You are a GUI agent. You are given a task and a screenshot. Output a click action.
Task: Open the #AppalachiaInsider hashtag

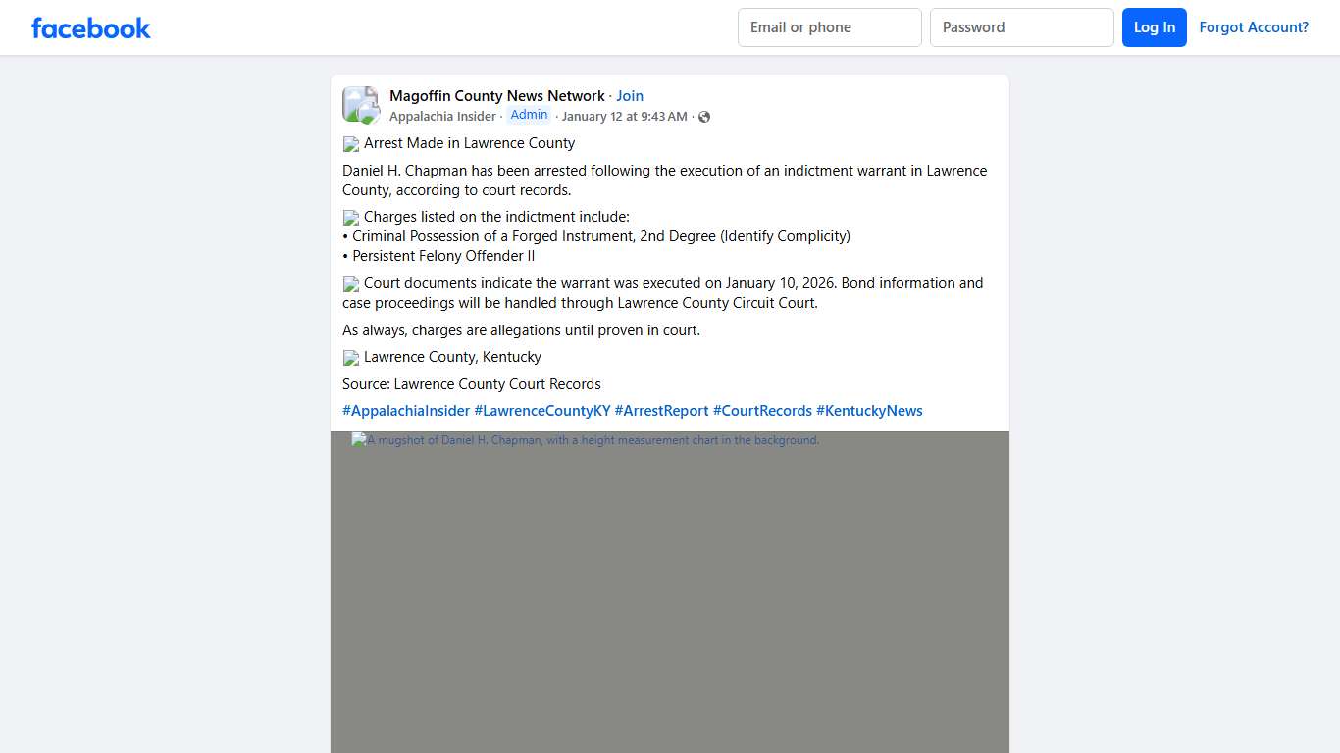405,410
